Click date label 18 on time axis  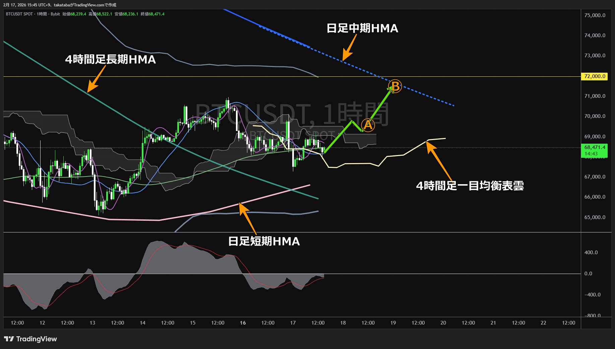pyautogui.click(x=343, y=323)
